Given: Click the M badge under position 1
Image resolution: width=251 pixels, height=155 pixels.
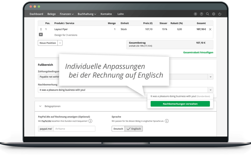Looking at the screenshot, I should tap(41, 35).
